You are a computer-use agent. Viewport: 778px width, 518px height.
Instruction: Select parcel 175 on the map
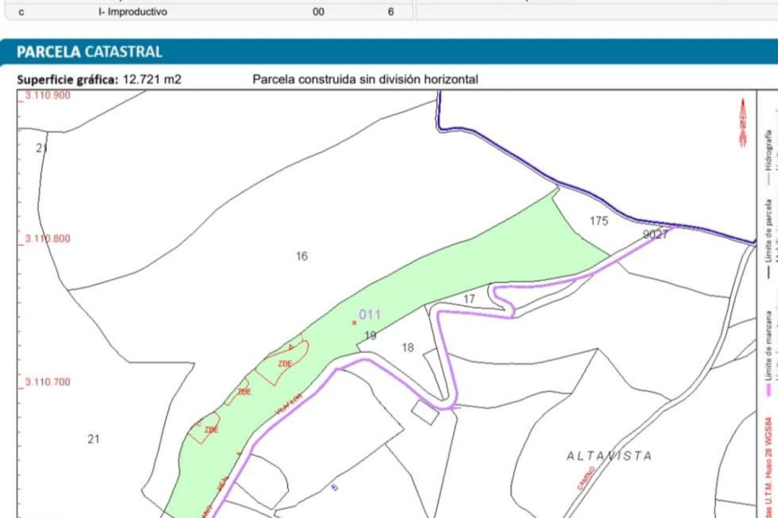599,221
